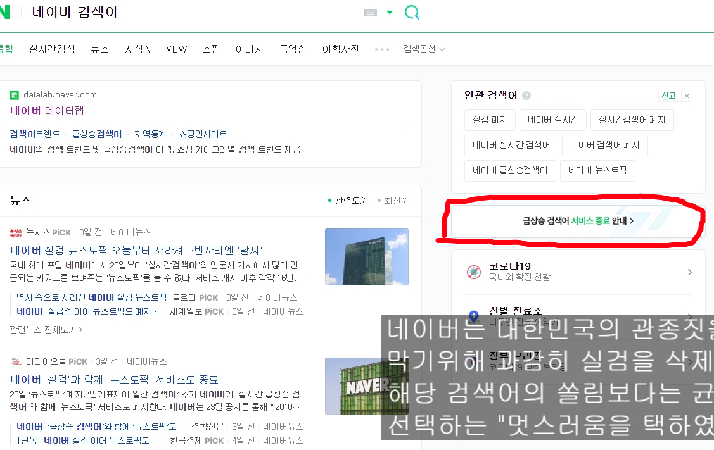Select related keyword 네이버 실시간
Screen dimensions: 714x450
point(553,120)
